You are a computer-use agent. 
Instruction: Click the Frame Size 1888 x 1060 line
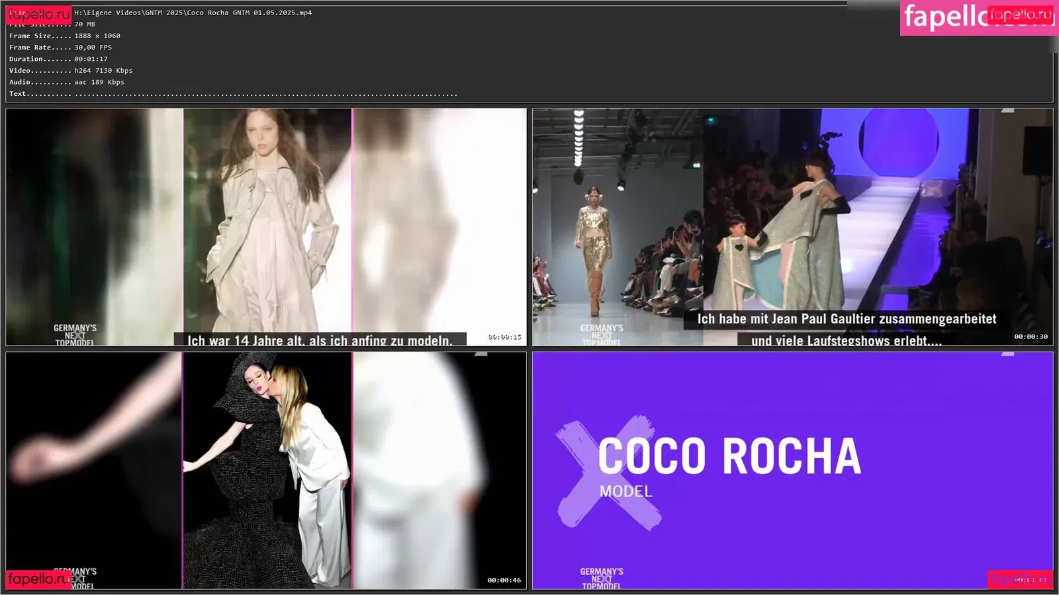65,36
